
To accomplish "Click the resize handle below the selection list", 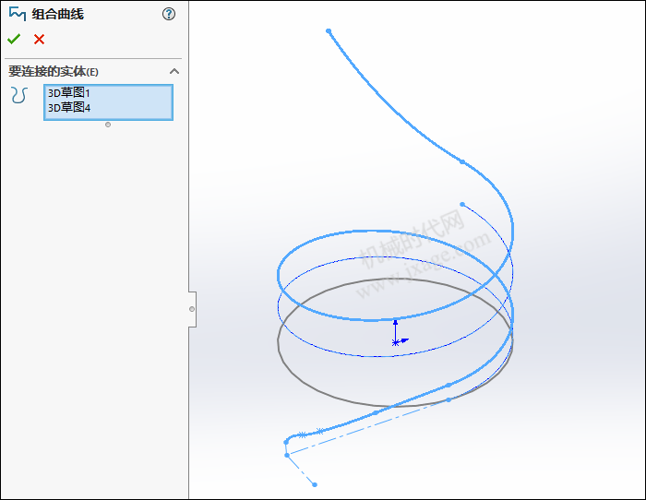I will tap(108, 125).
